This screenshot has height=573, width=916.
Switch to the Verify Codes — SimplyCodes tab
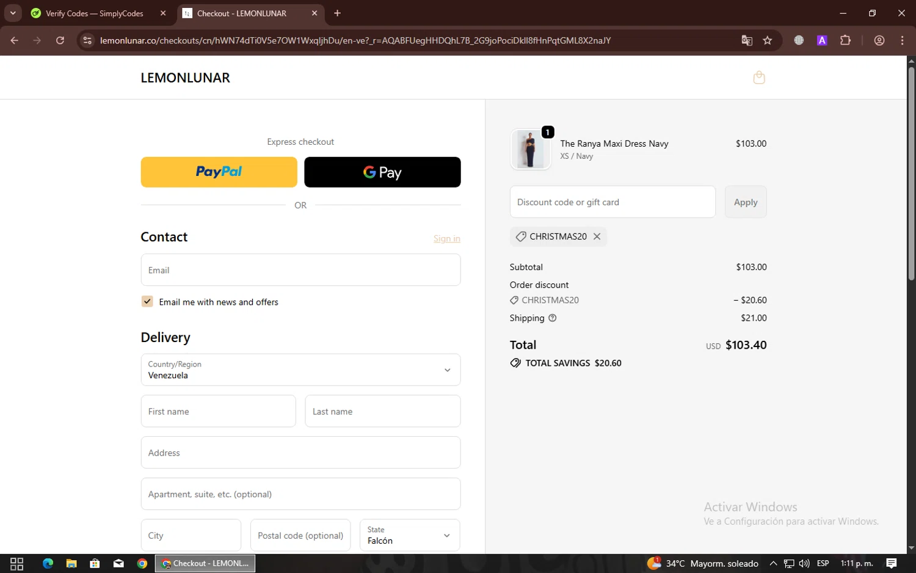click(95, 13)
